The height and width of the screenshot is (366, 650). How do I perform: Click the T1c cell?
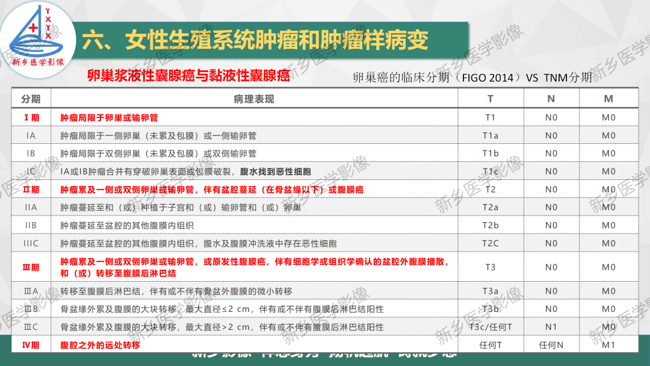click(x=491, y=171)
